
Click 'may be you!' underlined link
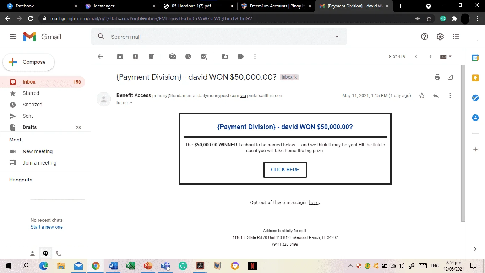point(344,145)
